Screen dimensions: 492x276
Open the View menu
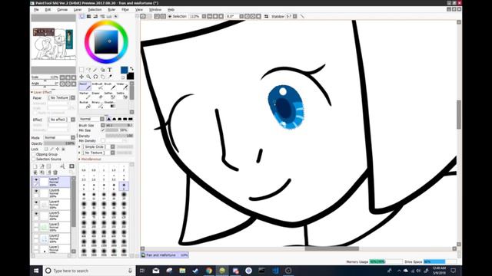[139, 10]
